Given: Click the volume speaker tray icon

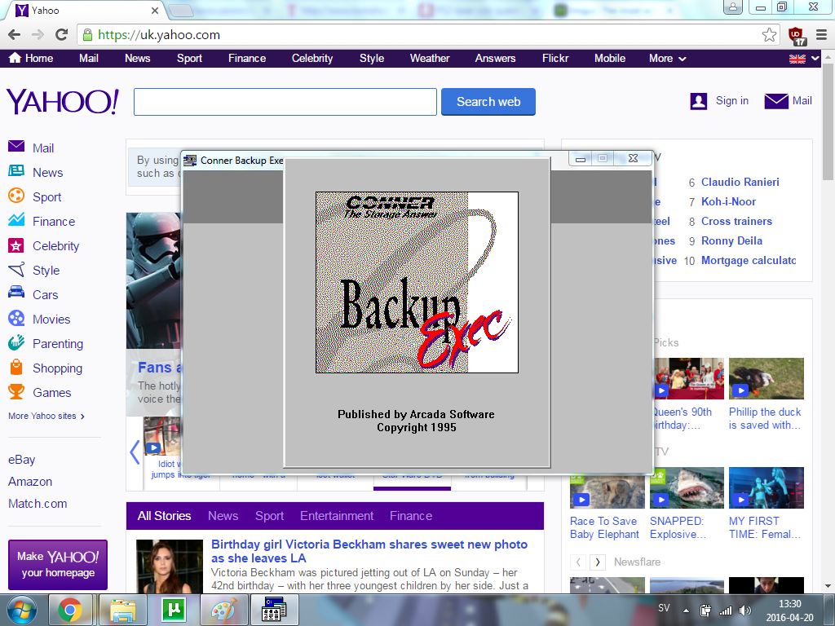Looking at the screenshot, I should (x=745, y=611).
